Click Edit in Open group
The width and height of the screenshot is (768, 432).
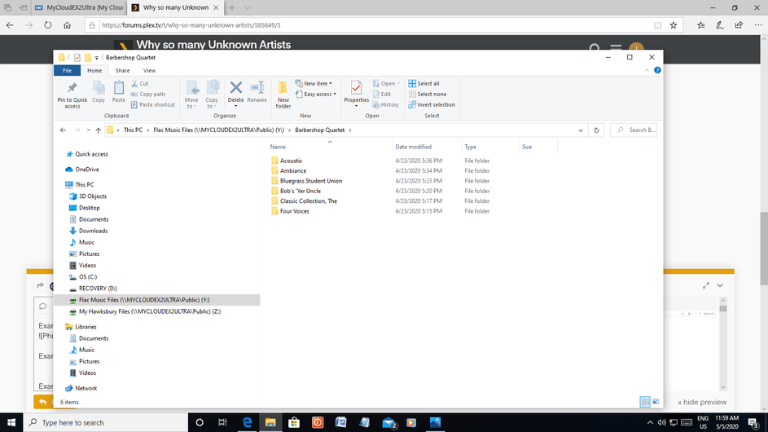pyautogui.click(x=382, y=95)
